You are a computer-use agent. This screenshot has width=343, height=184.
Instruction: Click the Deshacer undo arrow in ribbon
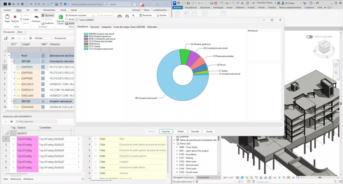36,17
